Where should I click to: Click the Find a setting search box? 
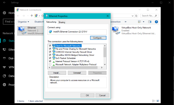point(9,22)
